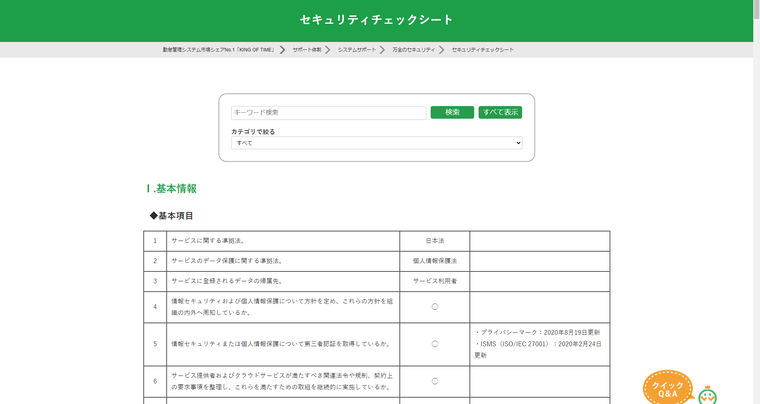Open the カテゴリで絞る dropdown
The image size is (760, 404).
pos(377,143)
